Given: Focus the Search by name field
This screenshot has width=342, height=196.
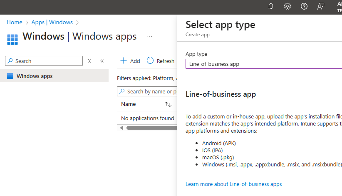Looking at the screenshot, I should coord(147,91).
